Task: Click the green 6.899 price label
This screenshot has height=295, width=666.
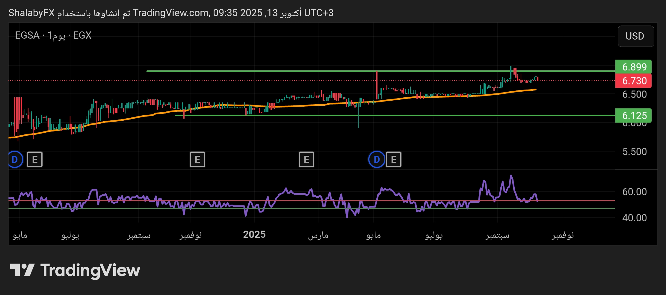Action: click(x=634, y=67)
